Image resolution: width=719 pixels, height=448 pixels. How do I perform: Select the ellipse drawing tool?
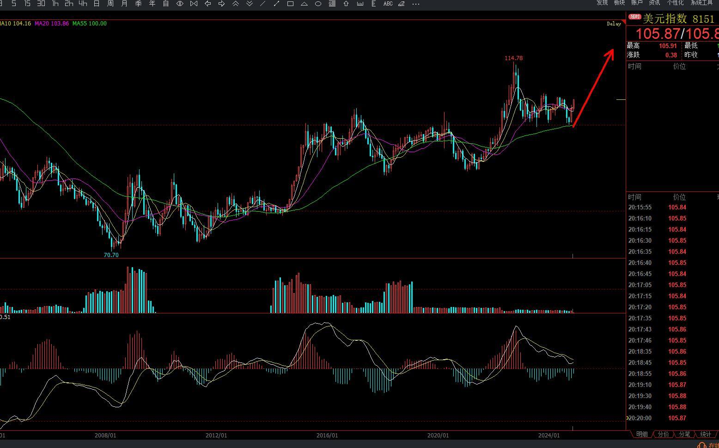point(318,4)
